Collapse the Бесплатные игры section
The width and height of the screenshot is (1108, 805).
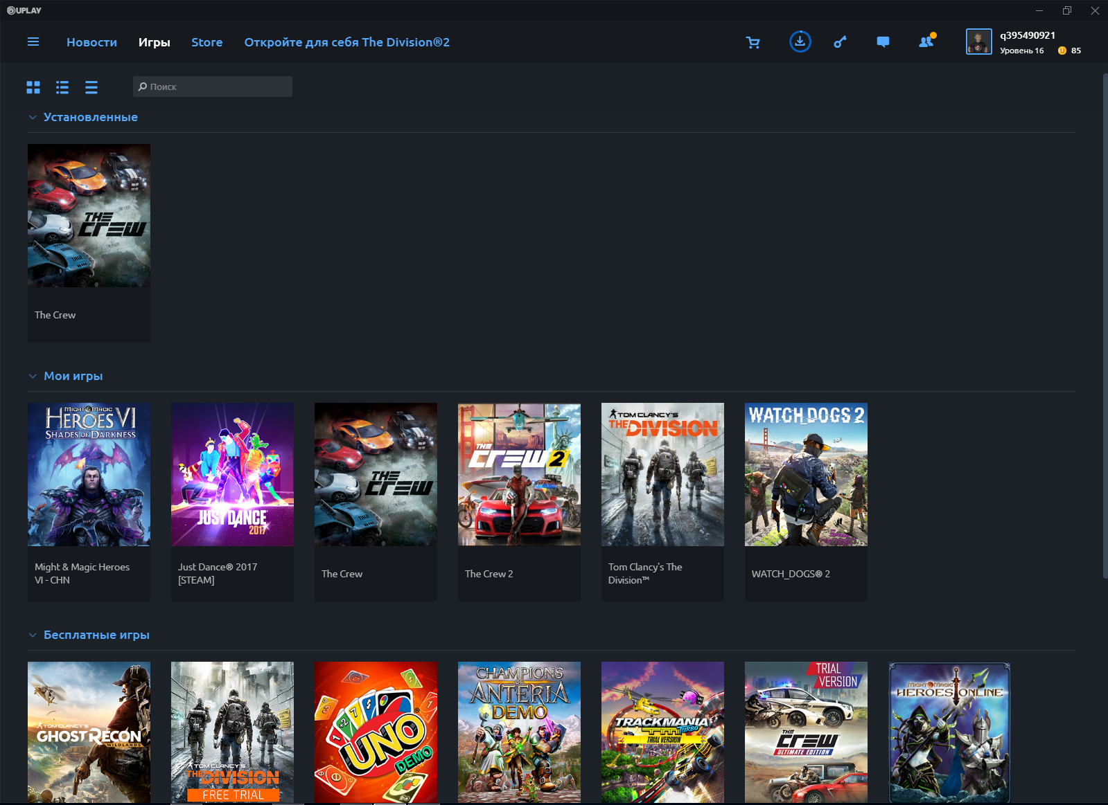33,635
